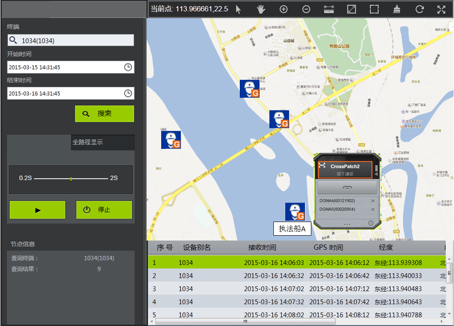
Task: Click the playback speed slider handle
Action: pos(71,178)
